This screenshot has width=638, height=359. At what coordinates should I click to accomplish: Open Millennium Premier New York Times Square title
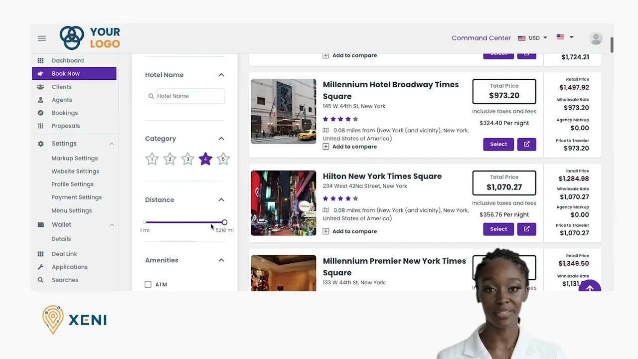[x=394, y=267]
